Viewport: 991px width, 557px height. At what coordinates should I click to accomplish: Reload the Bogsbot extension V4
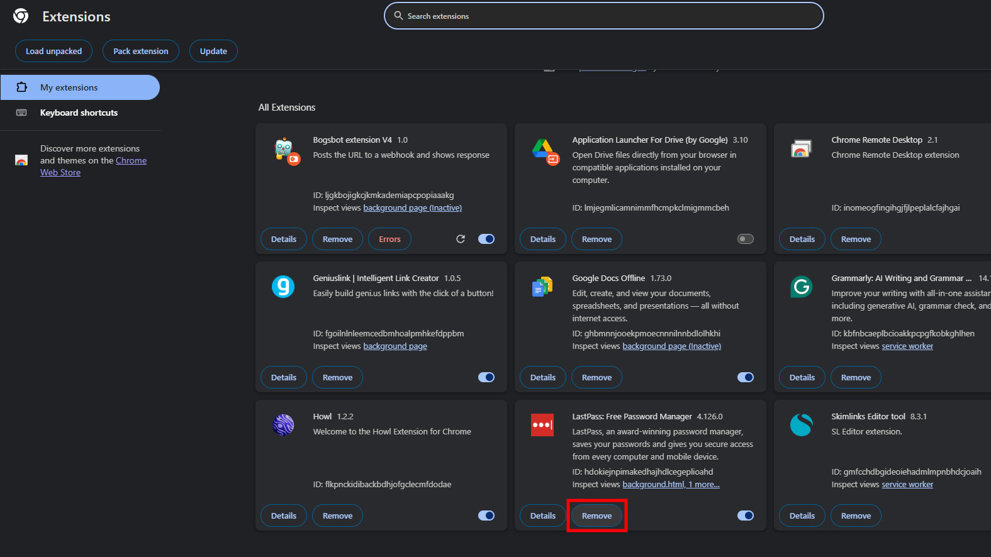pos(461,239)
